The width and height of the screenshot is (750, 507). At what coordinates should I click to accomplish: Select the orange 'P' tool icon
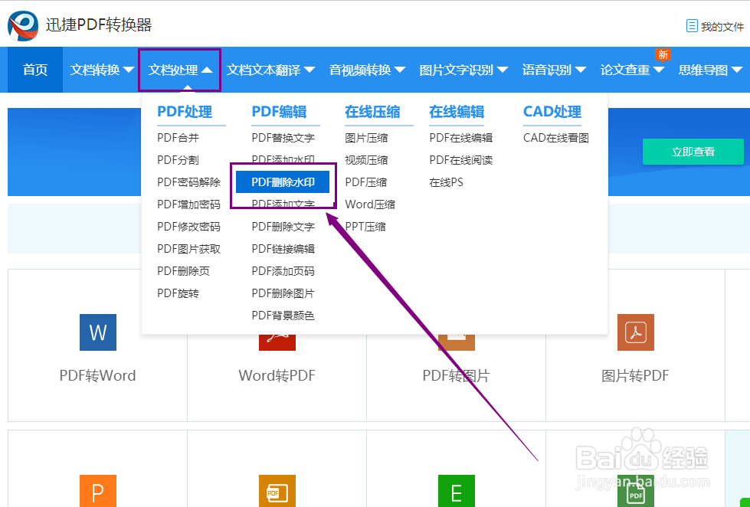coord(97,491)
